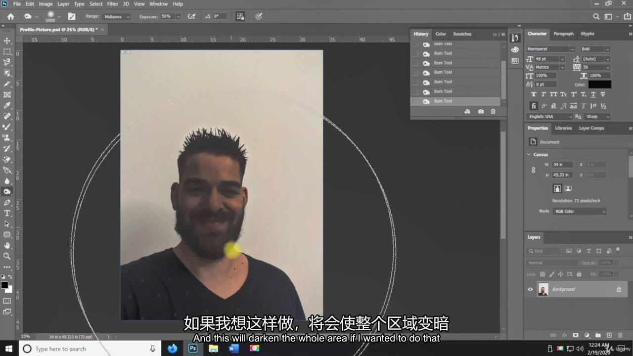Switch to the Swatches tab

click(462, 34)
